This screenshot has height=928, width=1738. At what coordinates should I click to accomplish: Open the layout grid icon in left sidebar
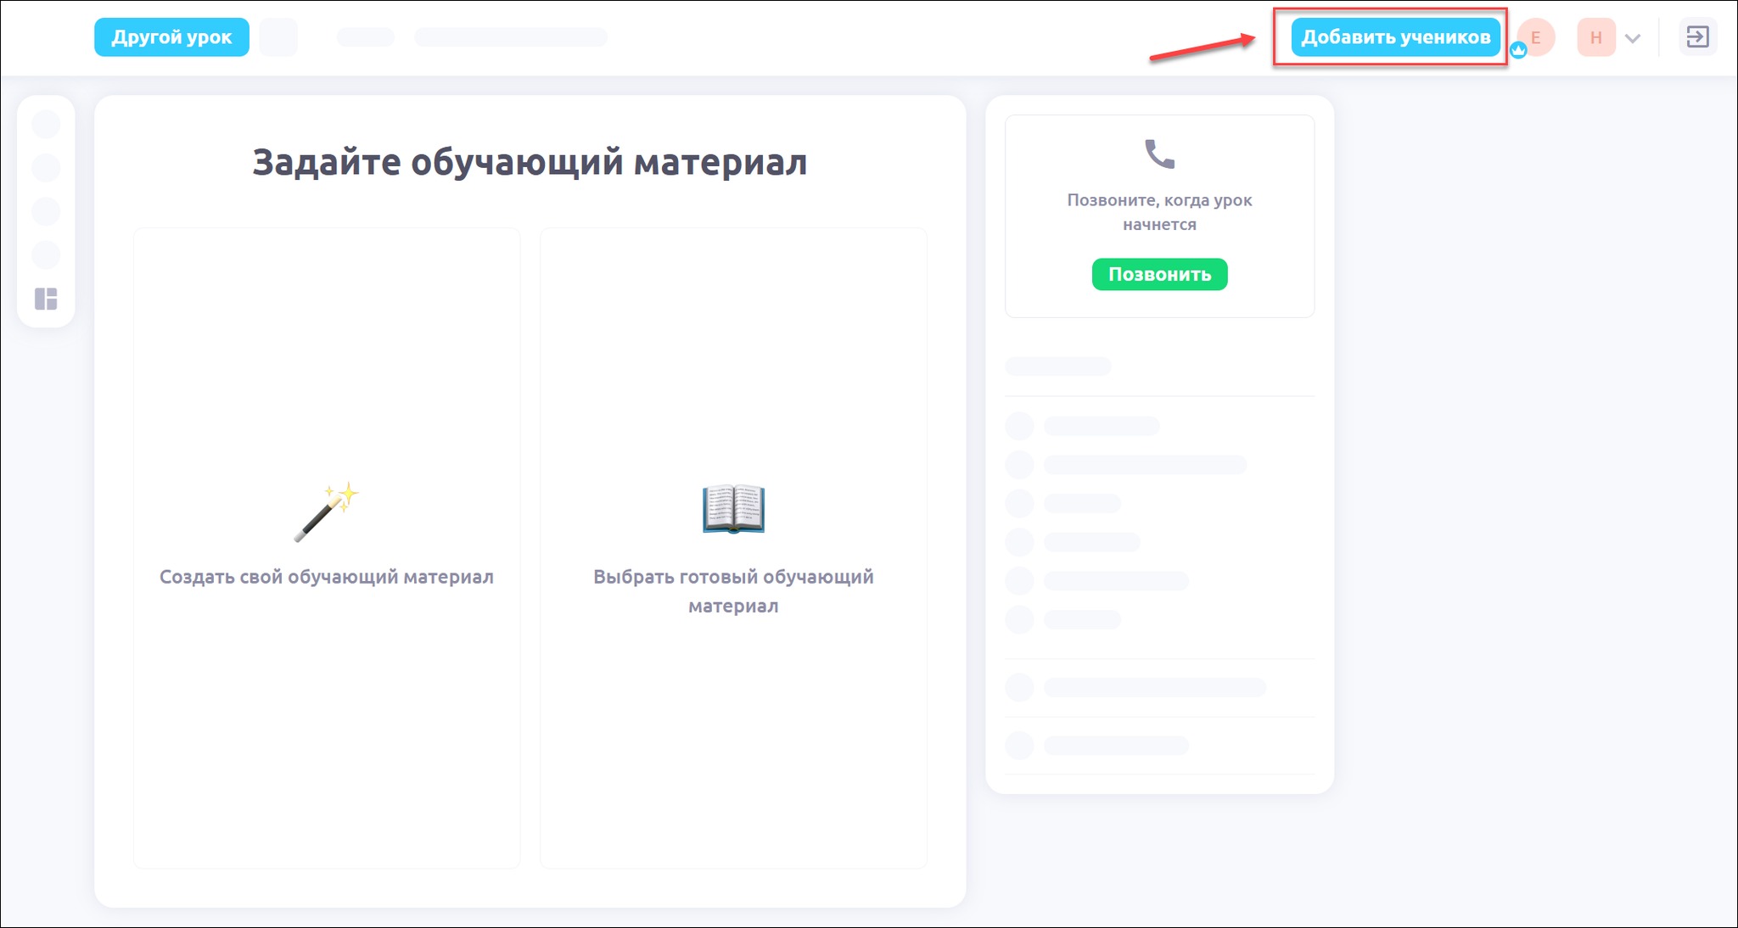46,299
